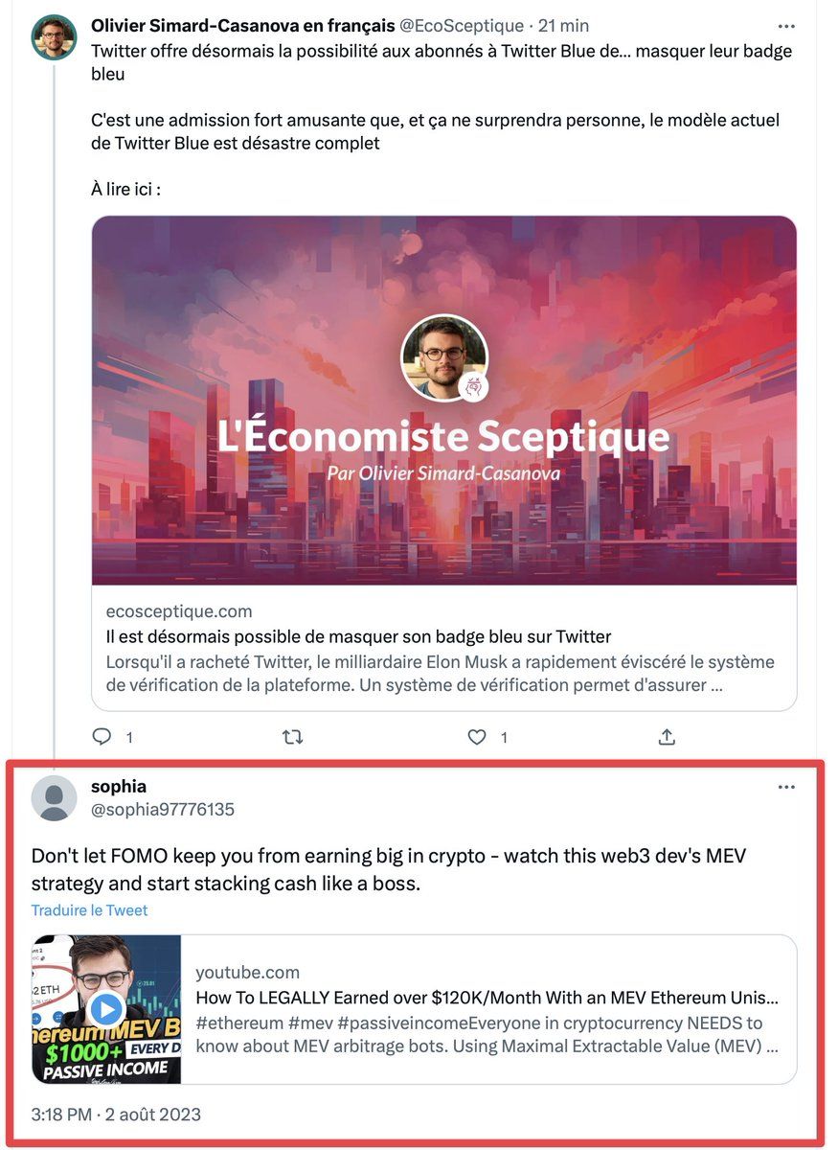The image size is (838, 1150).
Task: Click the circular author photo in card image
Action: (442, 356)
